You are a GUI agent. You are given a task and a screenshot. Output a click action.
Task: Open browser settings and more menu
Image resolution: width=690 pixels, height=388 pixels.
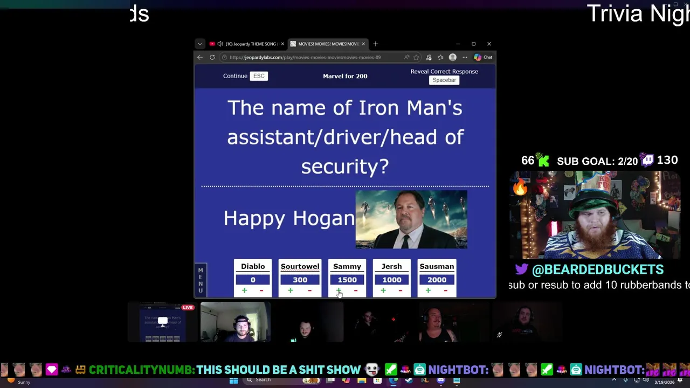[x=465, y=57]
